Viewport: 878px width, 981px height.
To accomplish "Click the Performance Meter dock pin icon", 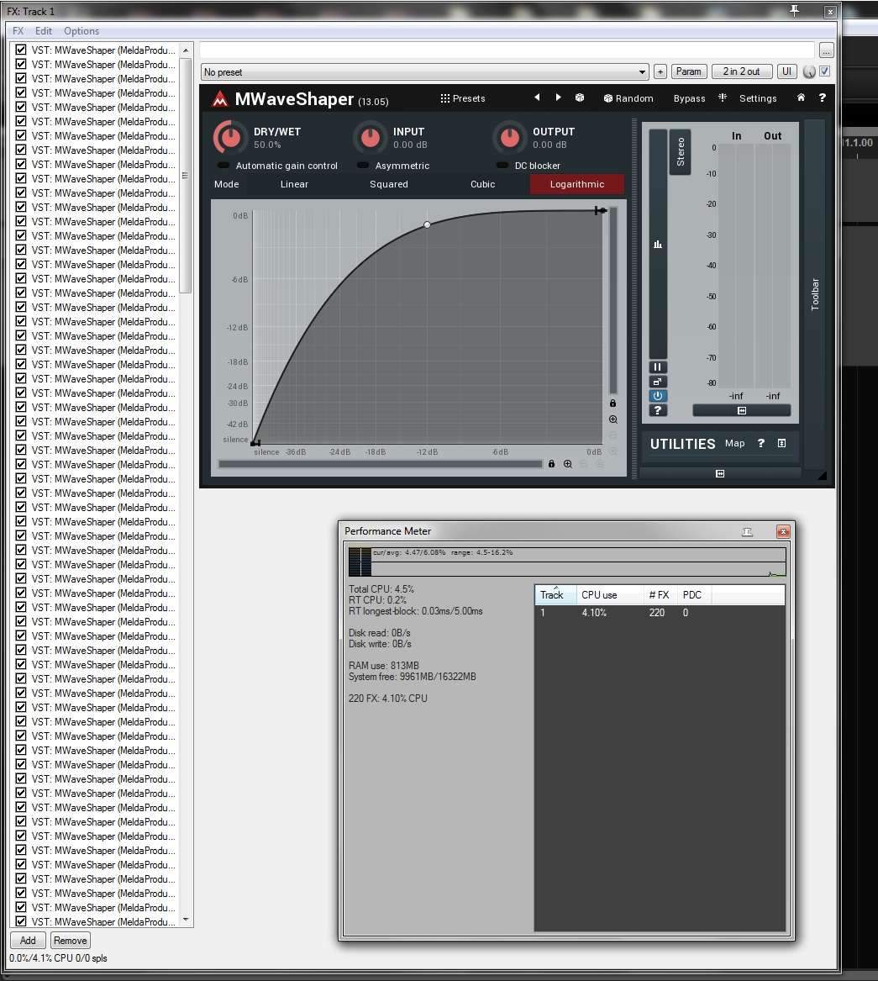I will coord(747,532).
